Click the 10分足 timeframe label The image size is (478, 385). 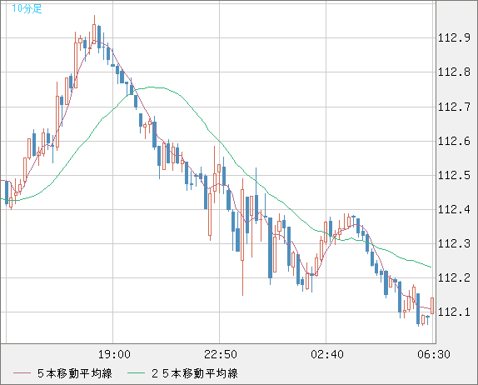tap(27, 8)
